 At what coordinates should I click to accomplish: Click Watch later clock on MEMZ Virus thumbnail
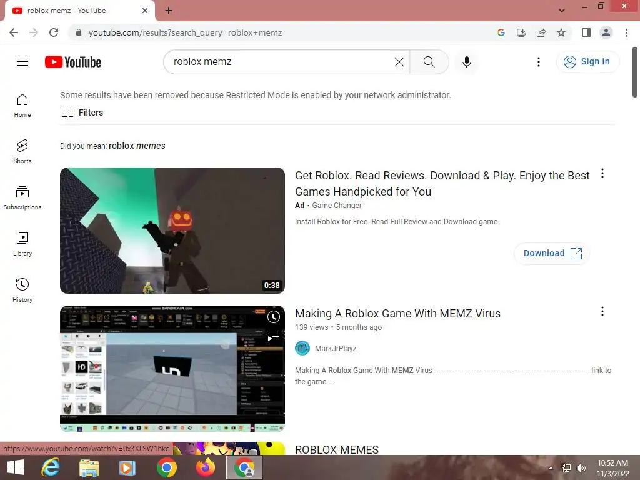(274, 317)
